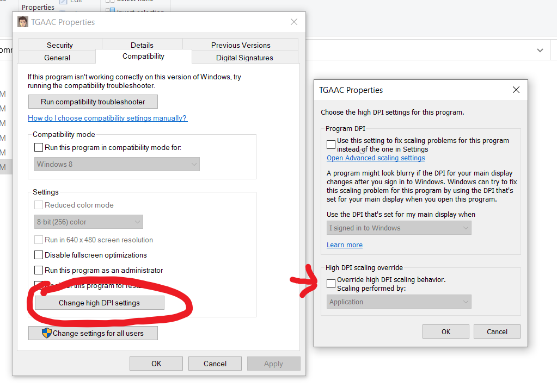The image size is (557, 388).
Task: Click Cancel in the high DPI dialog
Action: click(x=497, y=331)
